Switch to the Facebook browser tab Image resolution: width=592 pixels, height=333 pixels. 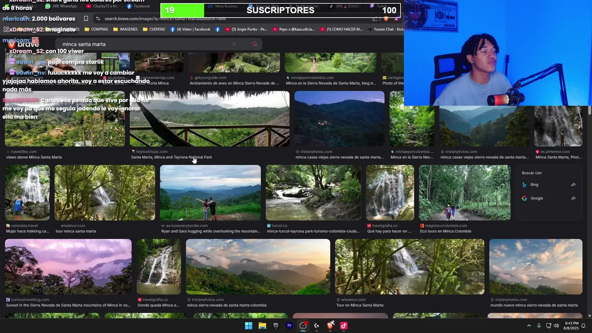pos(138,6)
